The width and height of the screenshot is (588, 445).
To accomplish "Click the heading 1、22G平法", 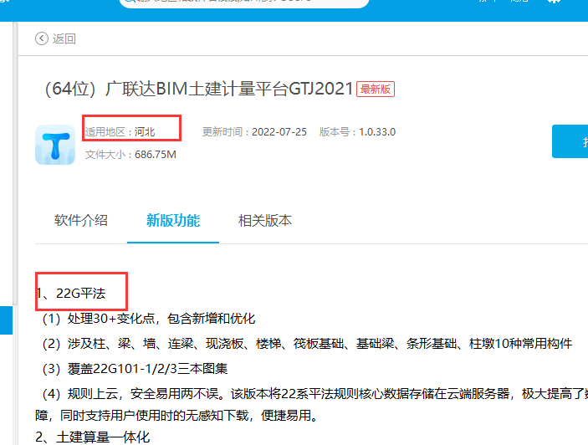I will pyautogui.click(x=71, y=293).
